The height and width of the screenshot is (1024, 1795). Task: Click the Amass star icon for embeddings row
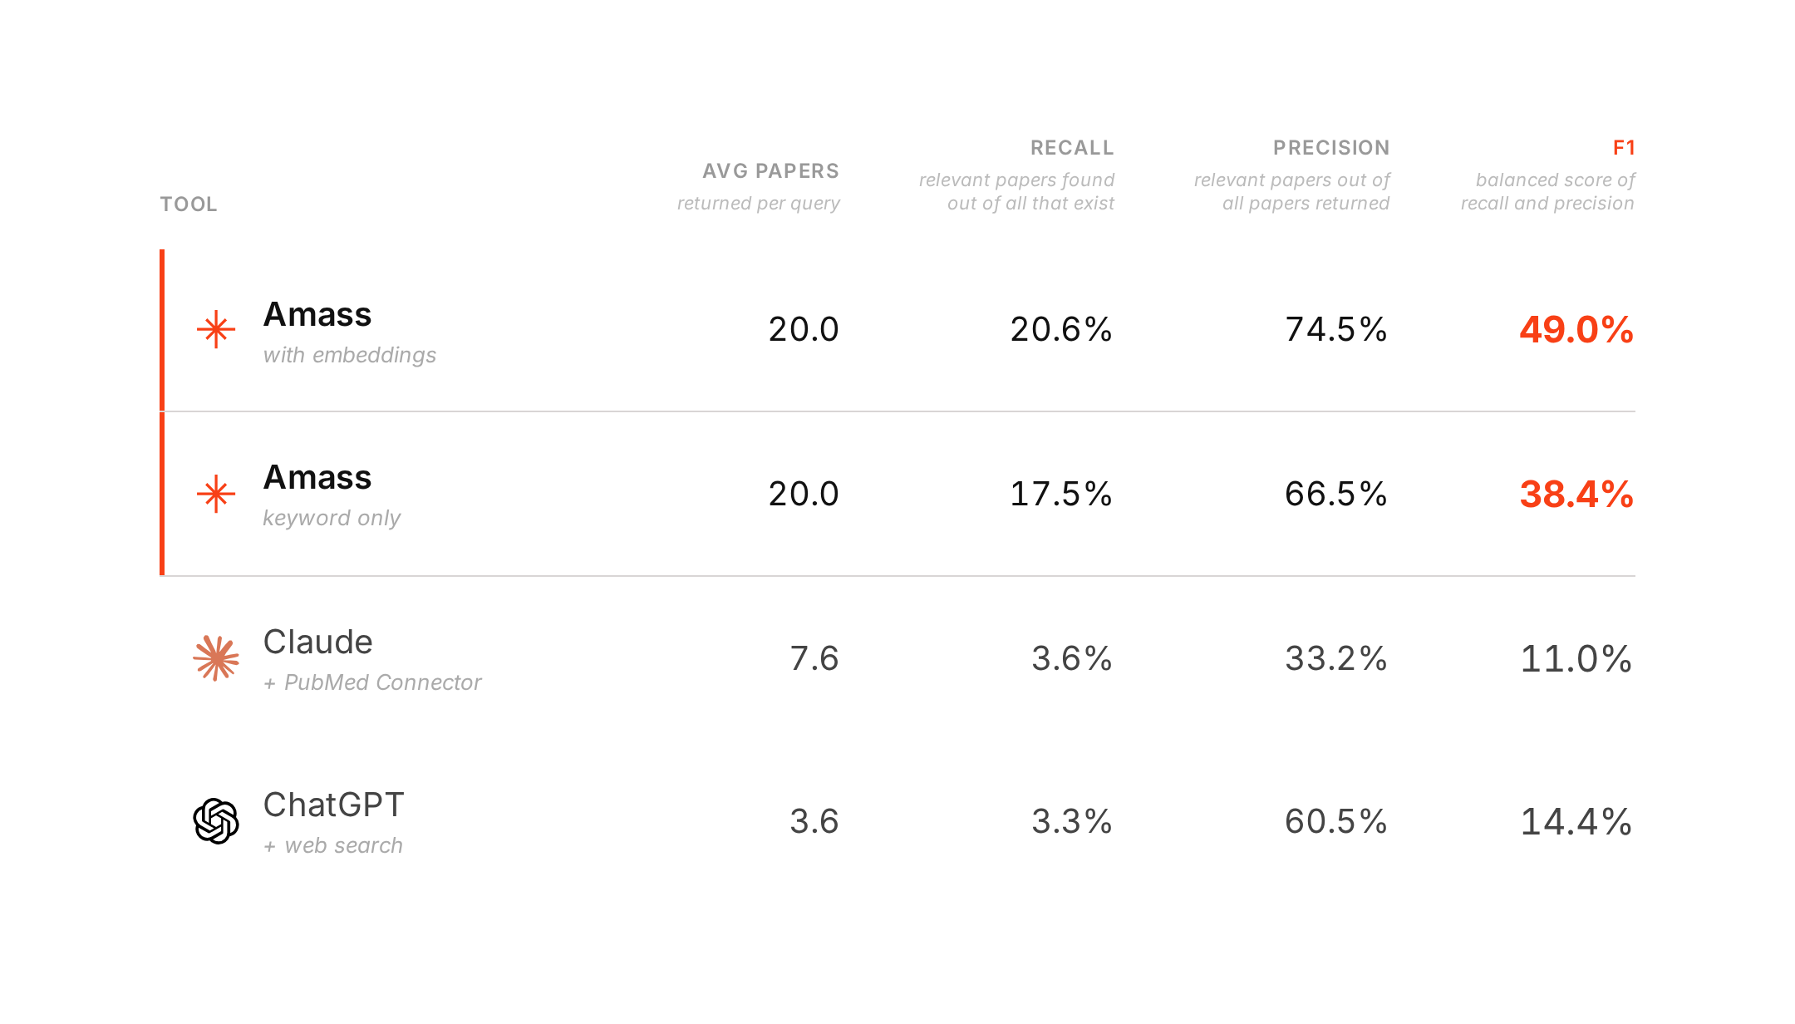(x=216, y=329)
